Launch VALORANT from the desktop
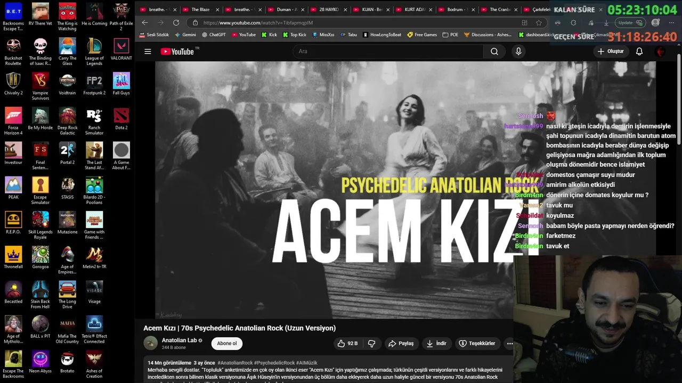This screenshot has width=682, height=383. 121,49
